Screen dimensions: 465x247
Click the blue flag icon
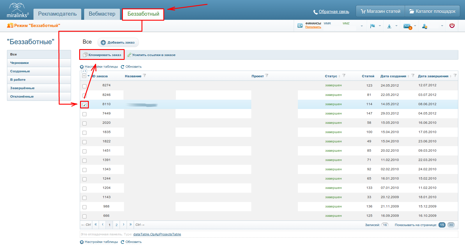pos(372,26)
